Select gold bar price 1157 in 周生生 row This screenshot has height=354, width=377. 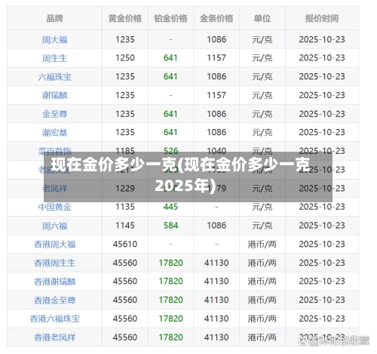pos(216,58)
